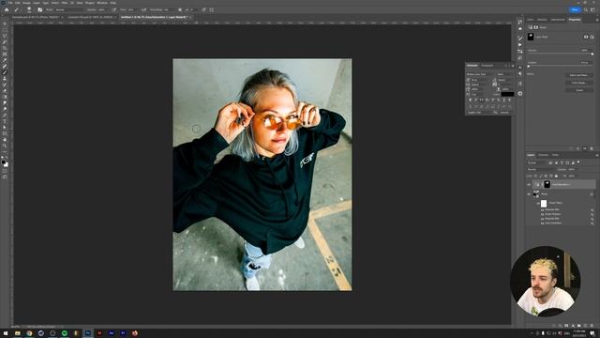The height and width of the screenshot is (338, 600).
Task: Click delete layer trash icon
Action: pos(592,326)
